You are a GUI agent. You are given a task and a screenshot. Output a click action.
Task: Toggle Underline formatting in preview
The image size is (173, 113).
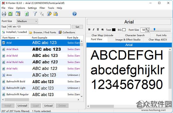[x=98, y=30]
